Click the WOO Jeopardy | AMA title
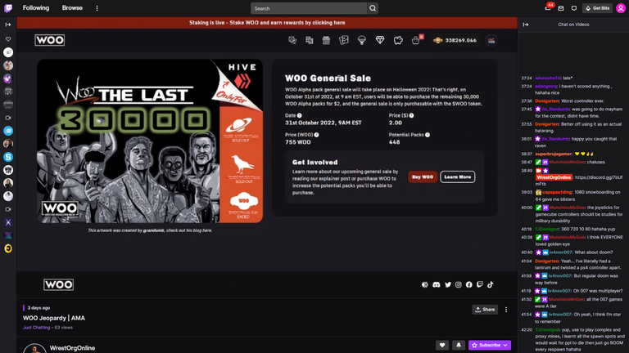Image resolution: width=629 pixels, height=353 pixels. (54, 318)
